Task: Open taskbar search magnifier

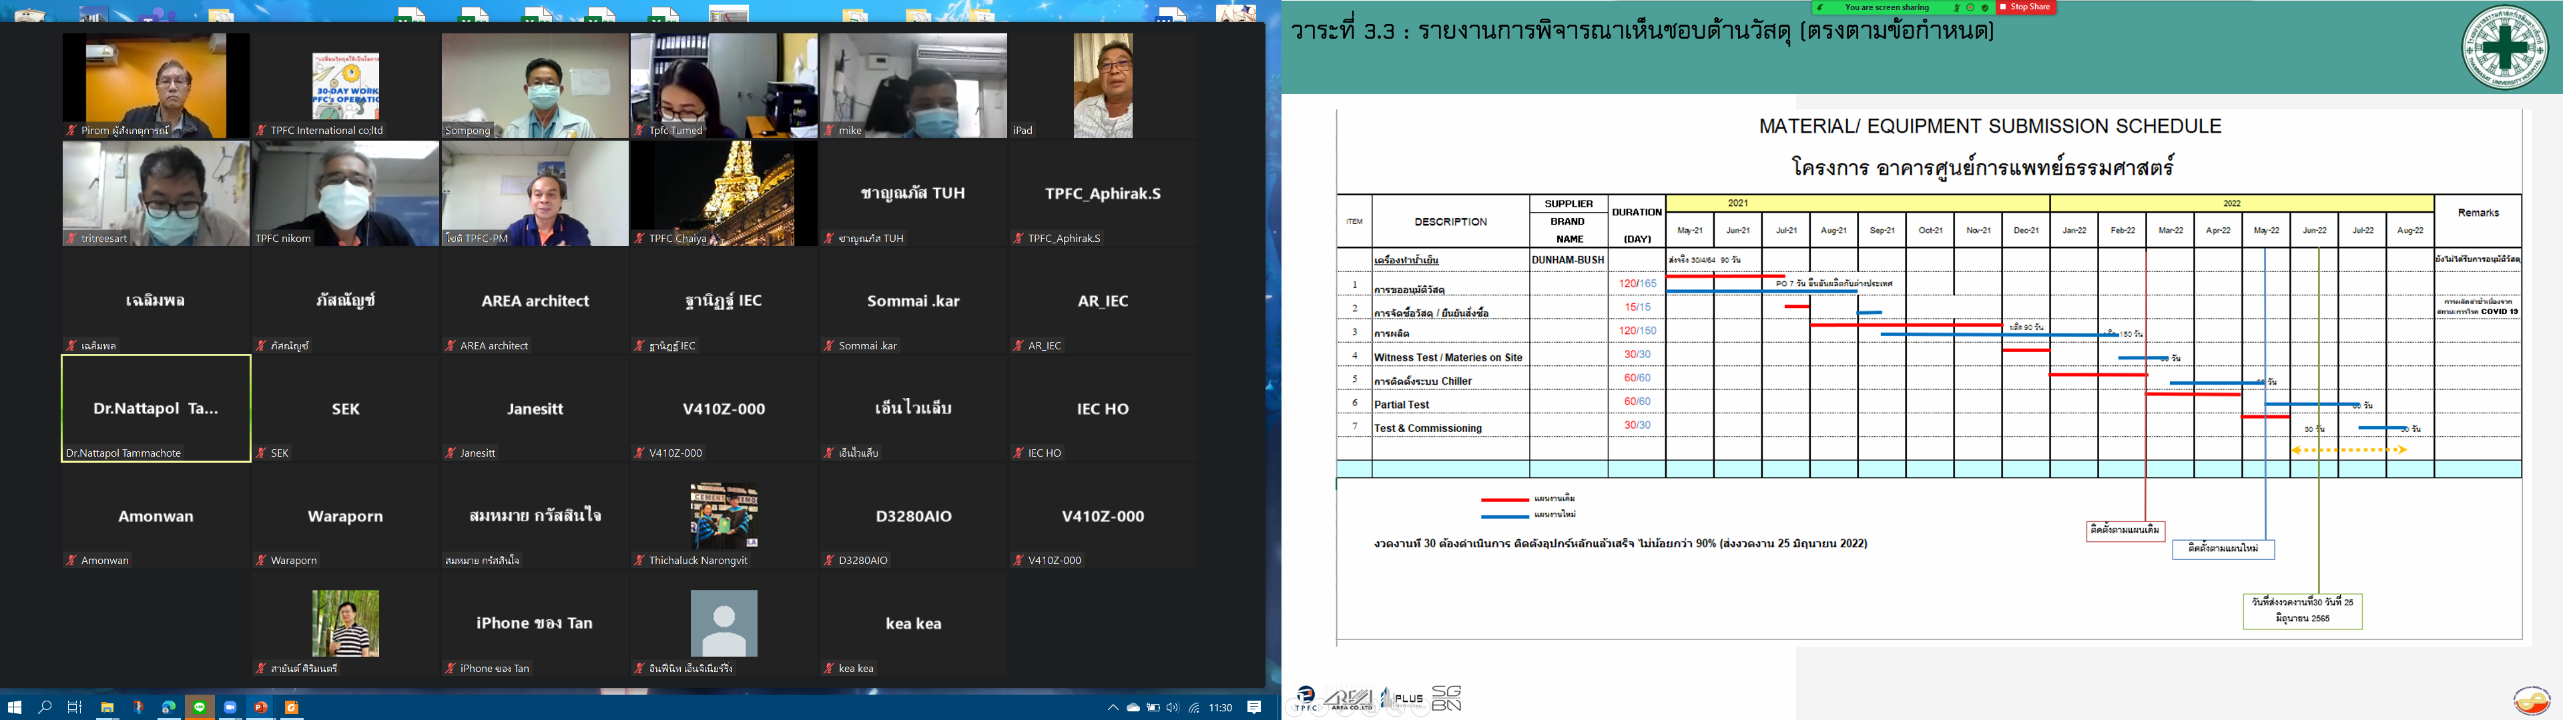Action: tap(45, 707)
